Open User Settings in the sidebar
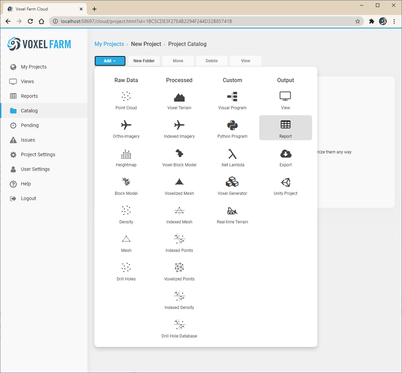Image resolution: width=402 pixels, height=373 pixels. tap(44, 169)
